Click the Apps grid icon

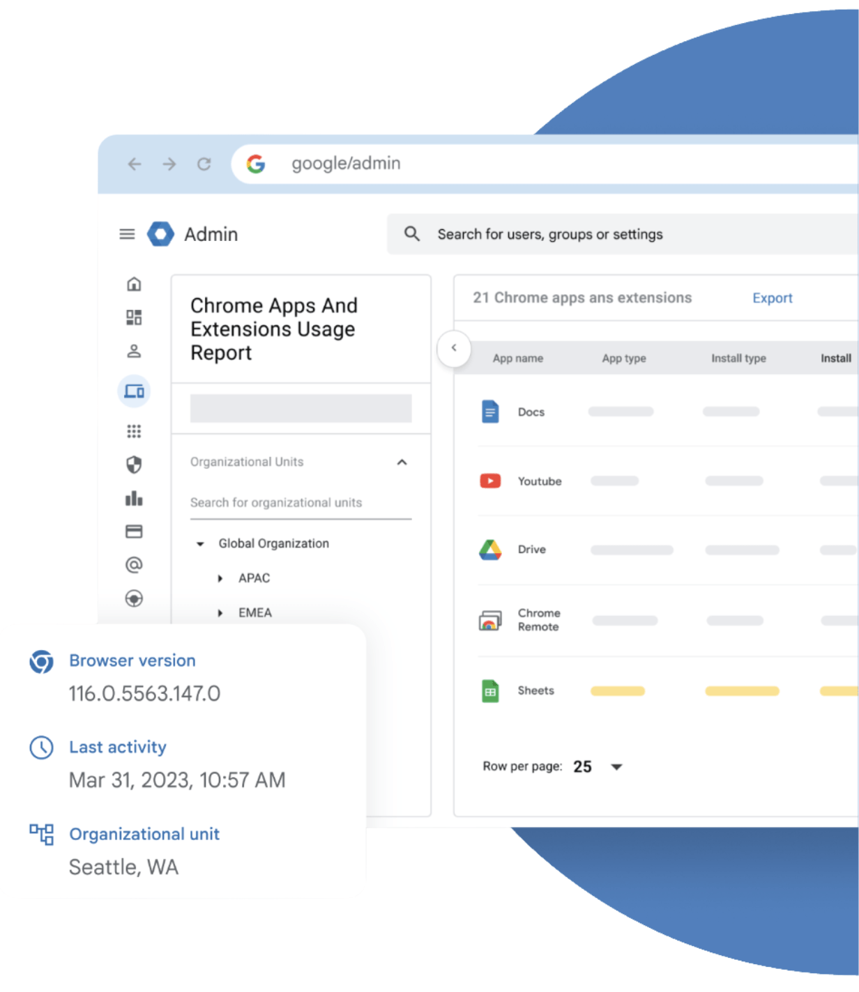134,431
